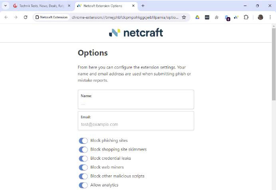
Task: Bookmark this page with the star icon
Action: click(x=184, y=17)
